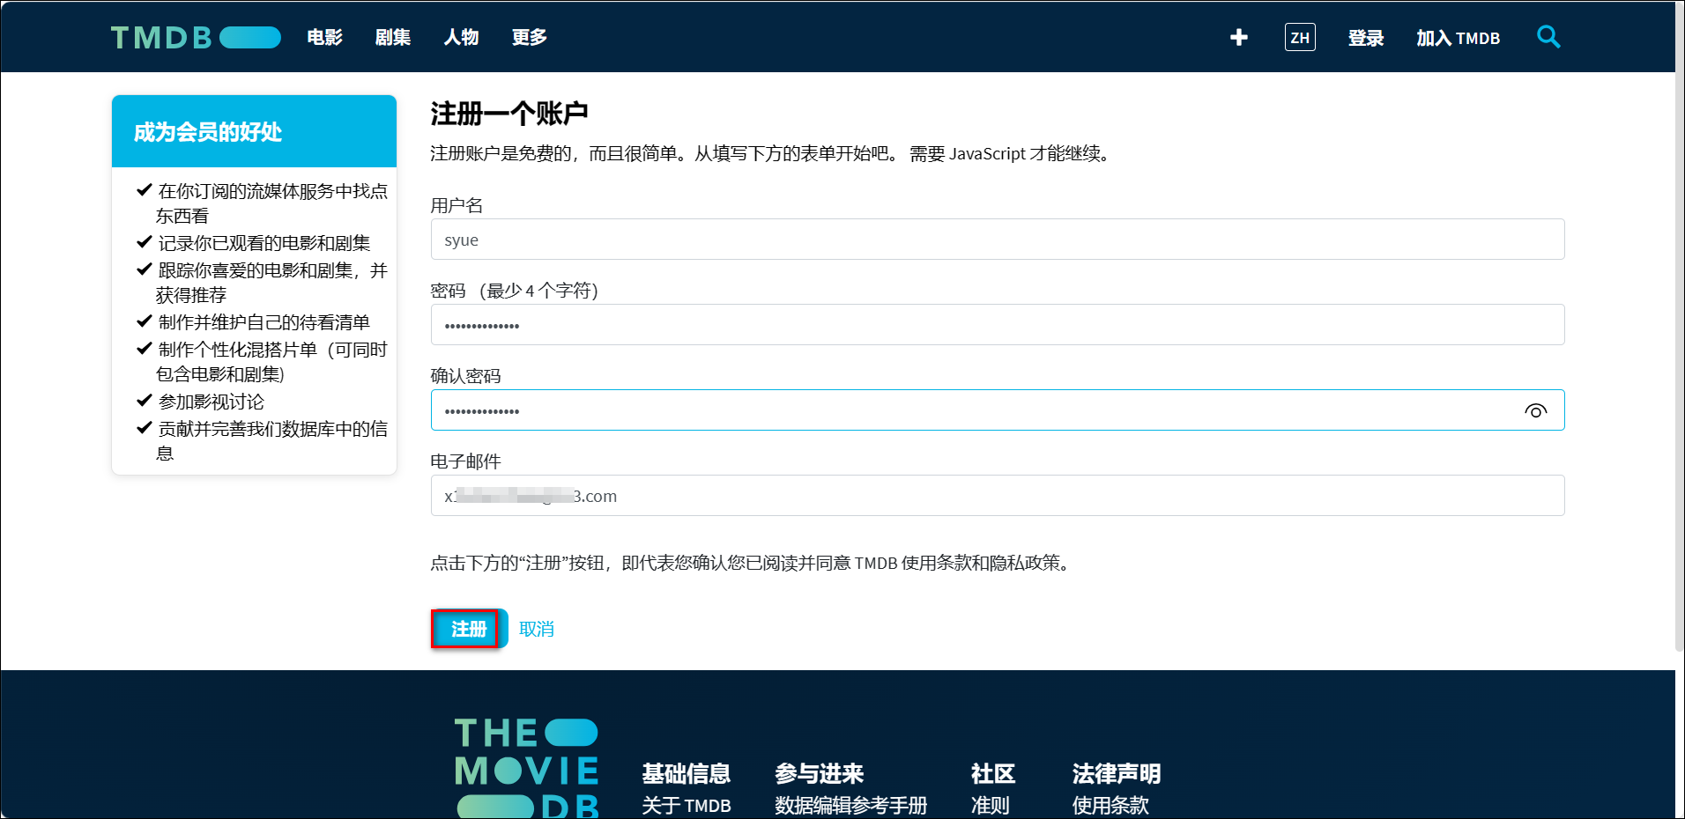Screen dimensions: 1685x819
Task: Click the 取消 link
Action: [x=537, y=629]
